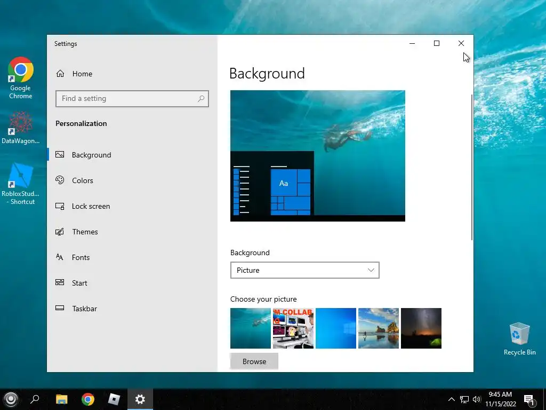Click the Settings gear on the taskbar
This screenshot has width=546, height=410.
[x=140, y=399]
